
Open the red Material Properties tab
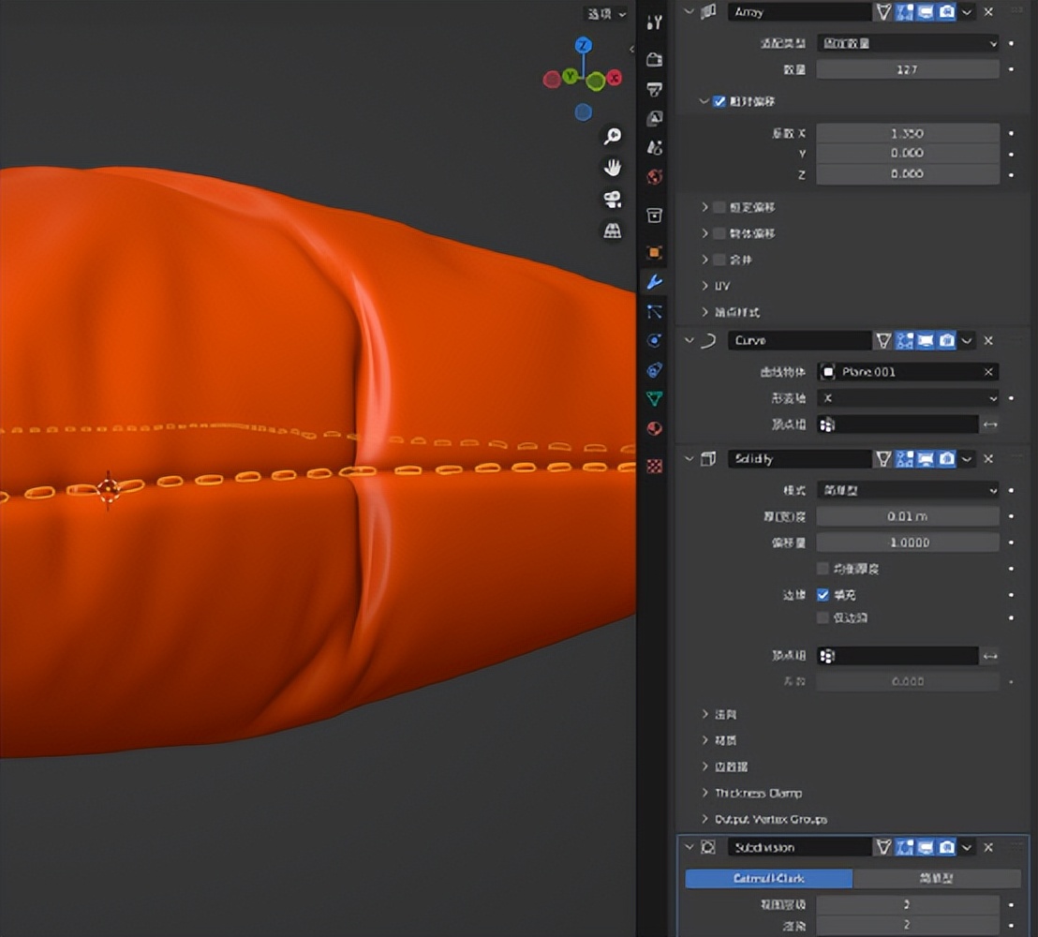click(654, 429)
